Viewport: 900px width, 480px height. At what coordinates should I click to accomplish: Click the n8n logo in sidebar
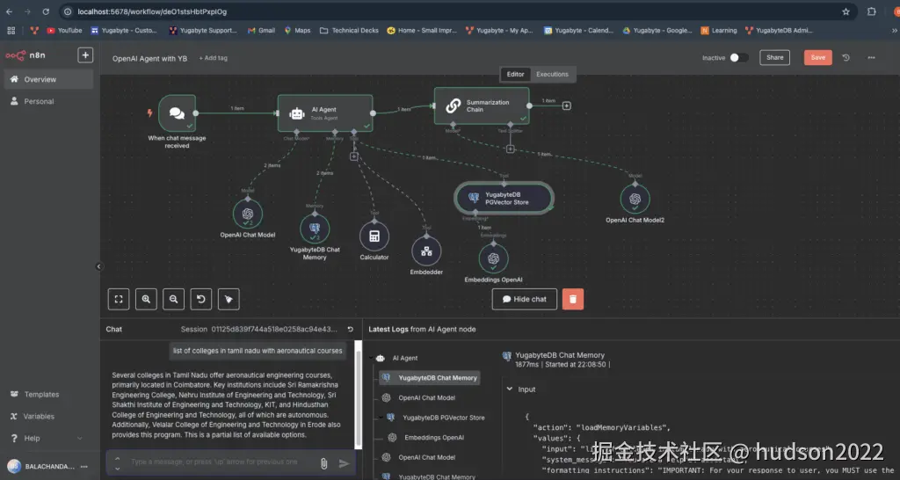(x=25, y=55)
